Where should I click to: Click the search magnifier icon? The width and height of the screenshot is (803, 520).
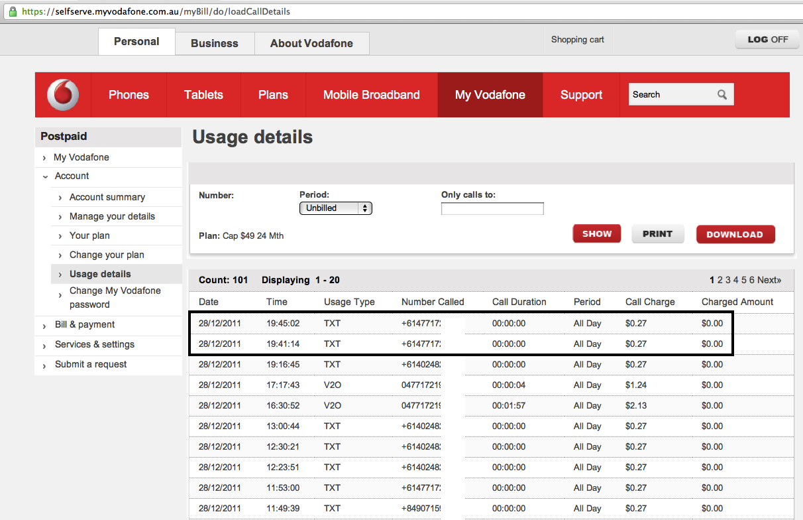[x=722, y=95]
